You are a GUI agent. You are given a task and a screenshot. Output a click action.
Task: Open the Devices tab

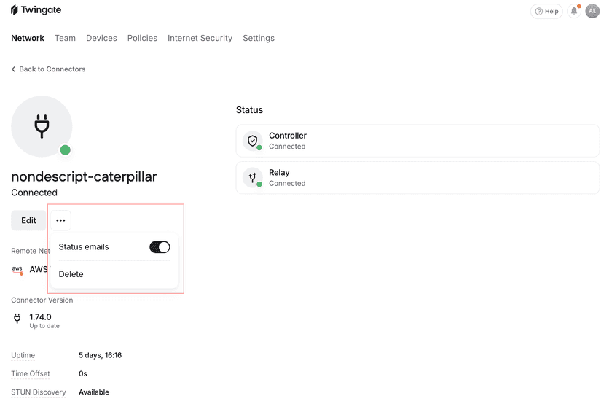pos(101,38)
